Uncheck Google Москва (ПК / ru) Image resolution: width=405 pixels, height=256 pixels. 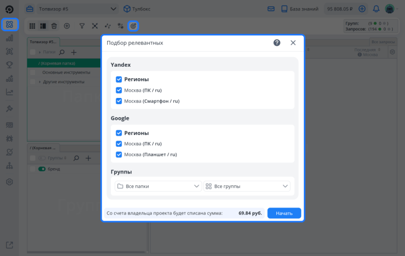point(119,144)
